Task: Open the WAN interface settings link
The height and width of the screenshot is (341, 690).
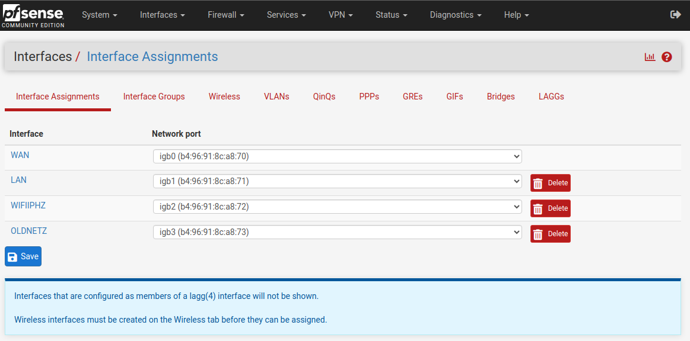Action: click(20, 155)
